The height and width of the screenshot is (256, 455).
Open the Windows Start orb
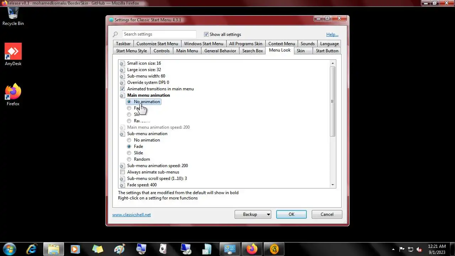10,249
